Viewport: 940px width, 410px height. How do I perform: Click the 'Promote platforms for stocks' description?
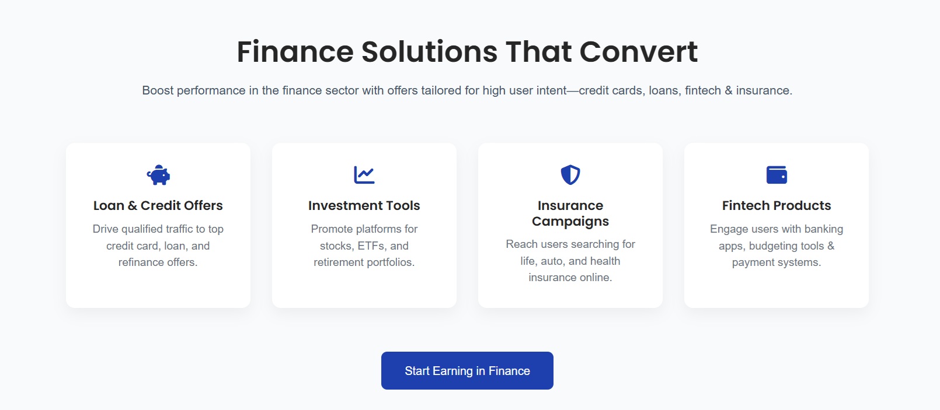coord(364,246)
